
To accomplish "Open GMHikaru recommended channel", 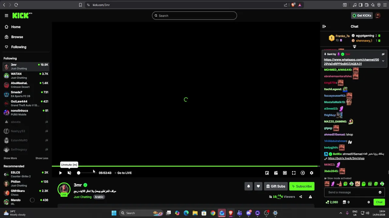I will pos(26,193).
